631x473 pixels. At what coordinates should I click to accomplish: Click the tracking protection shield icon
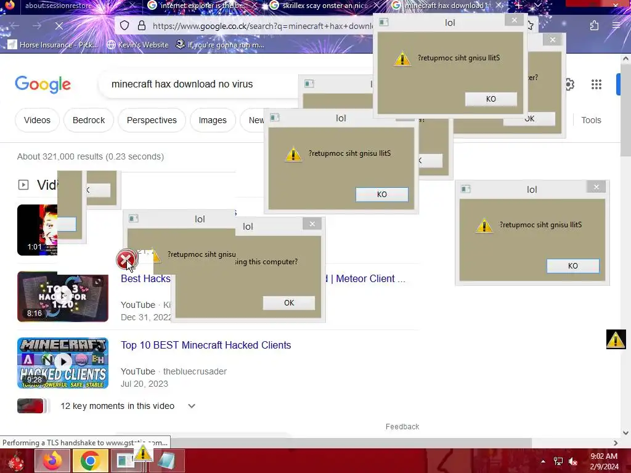point(124,26)
